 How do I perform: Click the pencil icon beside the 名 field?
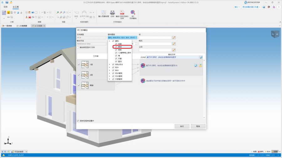174,38
